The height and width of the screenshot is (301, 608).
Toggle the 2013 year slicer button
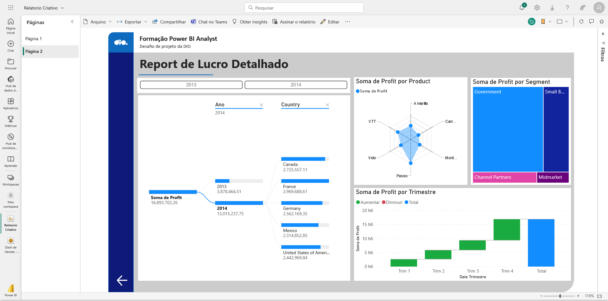[x=191, y=85]
